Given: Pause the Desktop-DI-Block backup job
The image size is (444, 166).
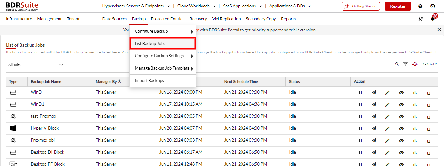Looking at the screenshot, I should tap(360, 153).
